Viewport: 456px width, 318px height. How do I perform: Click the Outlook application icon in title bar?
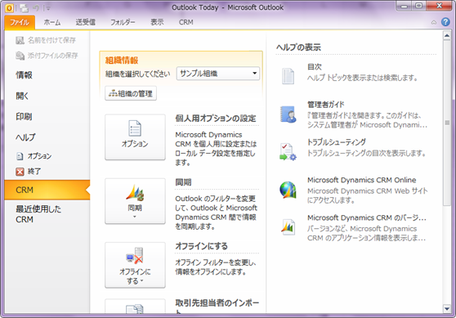(9, 8)
